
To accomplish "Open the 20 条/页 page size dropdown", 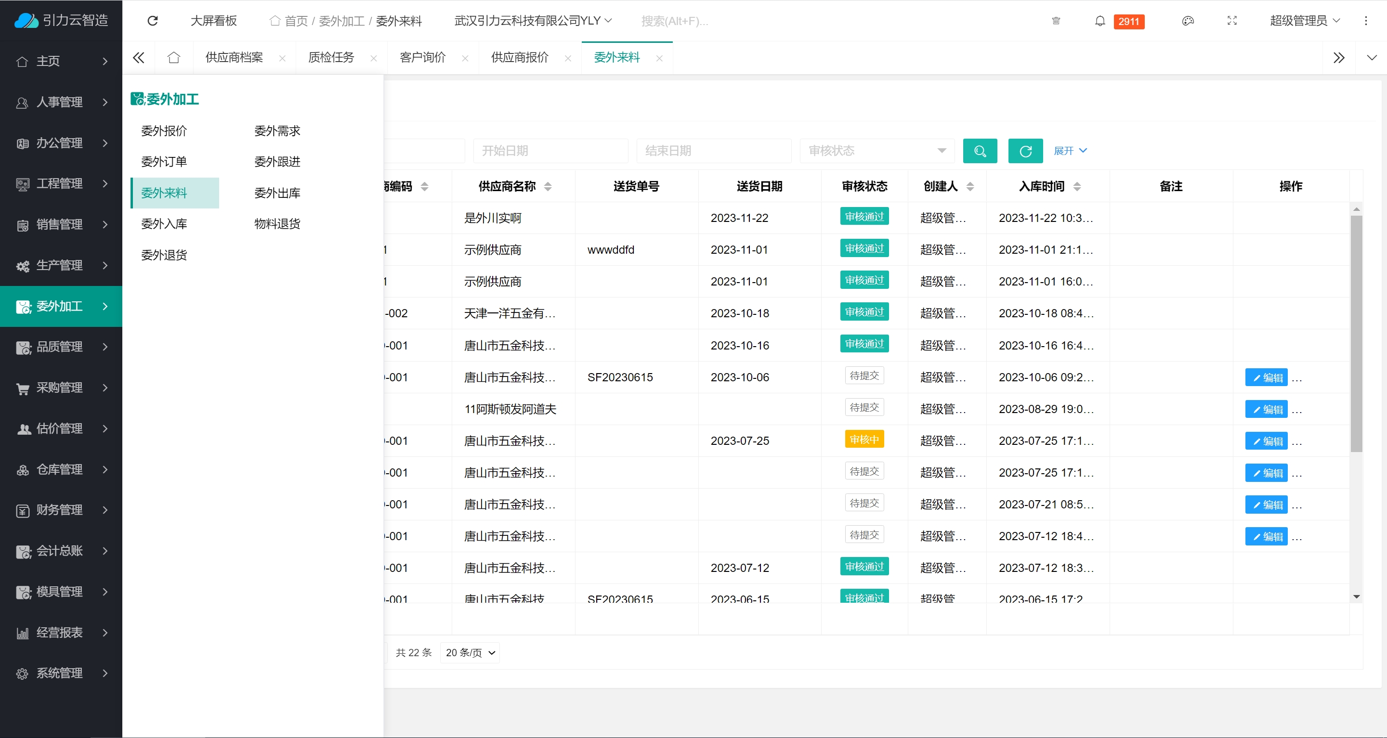I will click(x=470, y=652).
